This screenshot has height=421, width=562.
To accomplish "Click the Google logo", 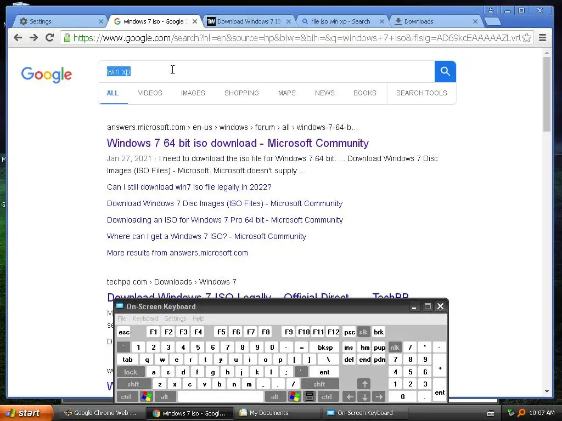I will pyautogui.click(x=46, y=75).
